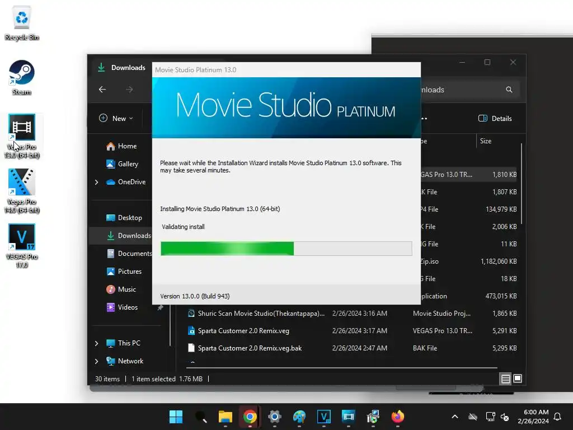Open the Windows Start menu
The width and height of the screenshot is (573, 430).
(176, 417)
